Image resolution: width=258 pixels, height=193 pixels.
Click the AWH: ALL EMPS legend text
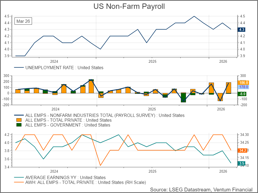[85, 182]
